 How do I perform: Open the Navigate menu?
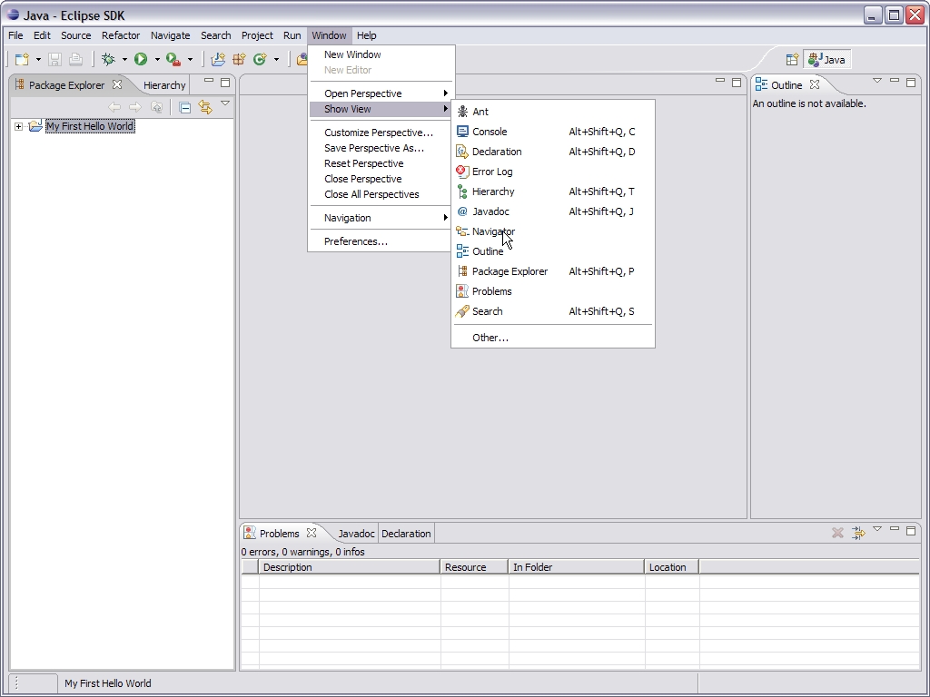(x=170, y=35)
